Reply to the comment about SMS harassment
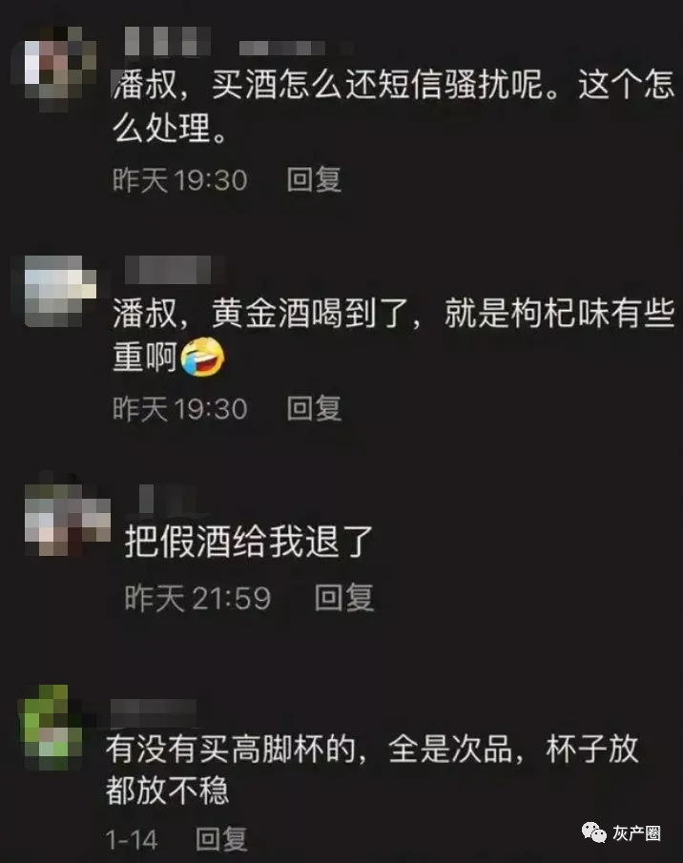This screenshot has width=683, height=863. 314,179
